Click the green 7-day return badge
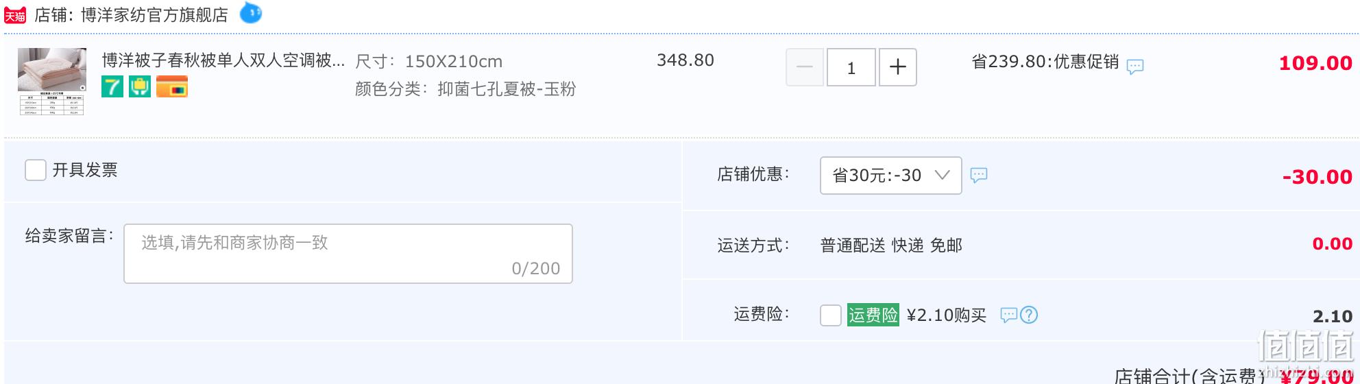 (112, 87)
